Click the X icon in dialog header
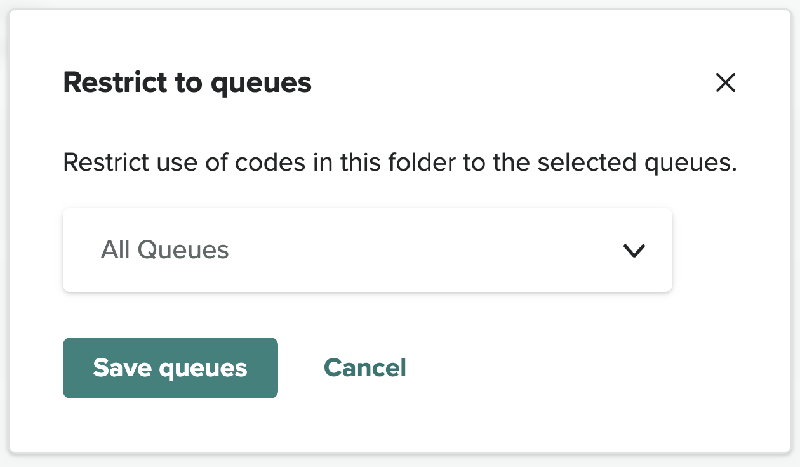 [725, 82]
